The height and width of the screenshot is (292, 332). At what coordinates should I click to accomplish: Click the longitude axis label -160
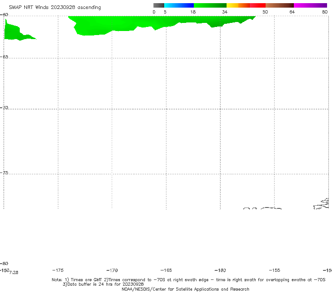pos(220,270)
